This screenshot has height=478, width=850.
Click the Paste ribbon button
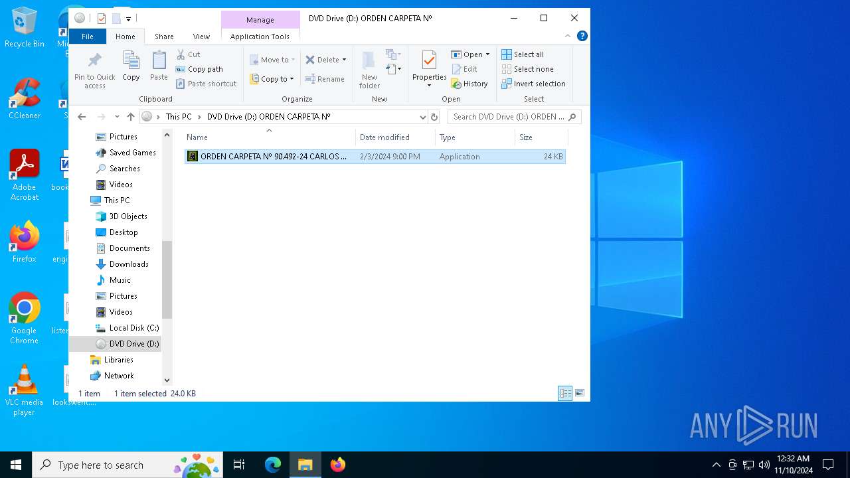point(159,66)
